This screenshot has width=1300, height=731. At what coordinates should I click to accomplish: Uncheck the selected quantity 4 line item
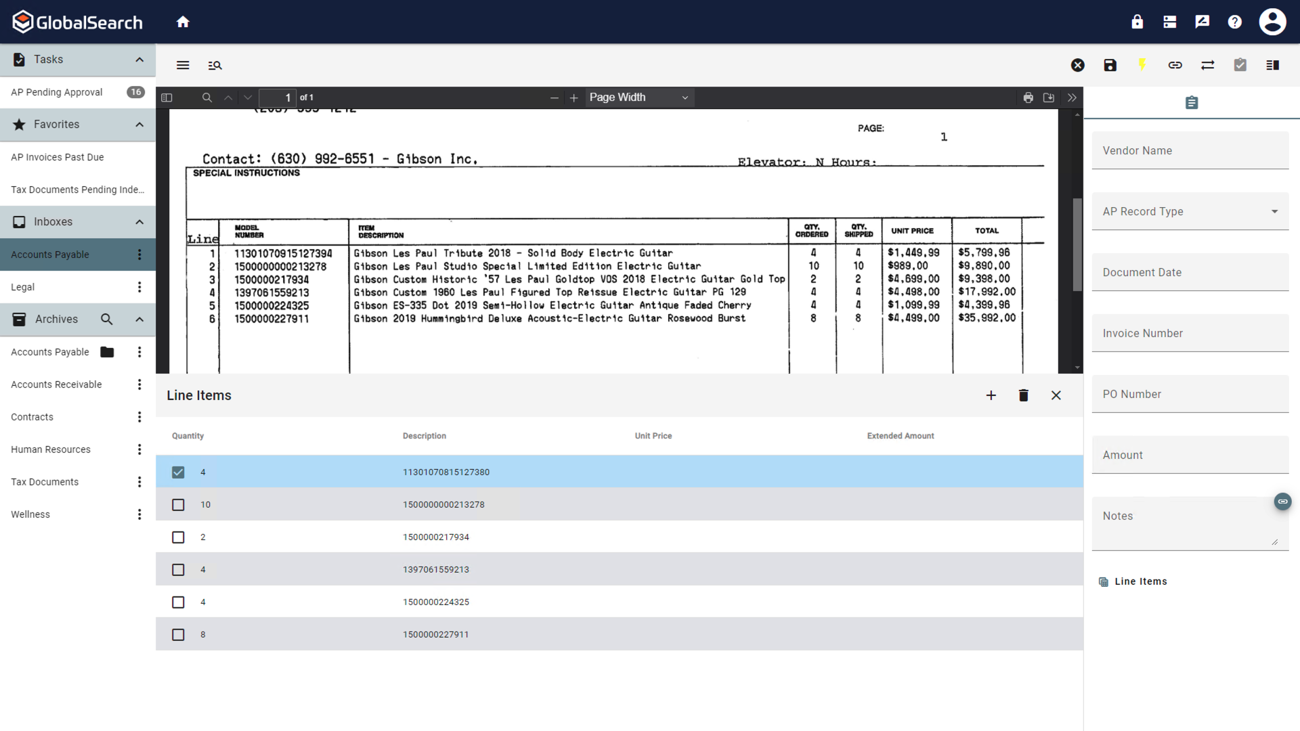pyautogui.click(x=178, y=472)
